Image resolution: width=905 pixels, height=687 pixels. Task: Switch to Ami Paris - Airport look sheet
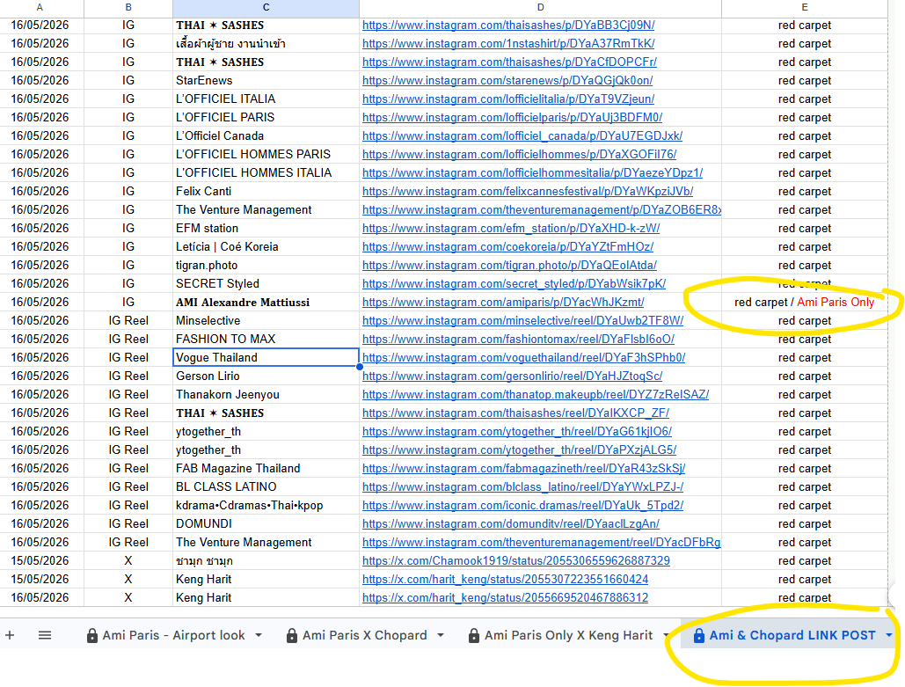[x=174, y=635]
